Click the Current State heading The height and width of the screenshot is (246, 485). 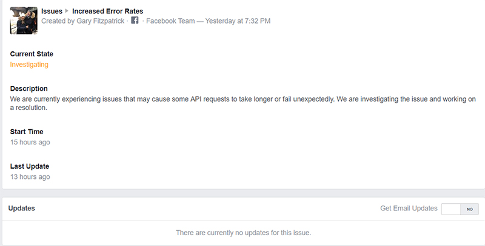point(32,54)
